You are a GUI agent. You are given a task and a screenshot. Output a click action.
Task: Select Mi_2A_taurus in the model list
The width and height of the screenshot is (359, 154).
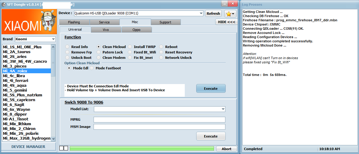pos(26,52)
